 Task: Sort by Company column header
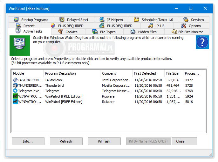point(116,73)
